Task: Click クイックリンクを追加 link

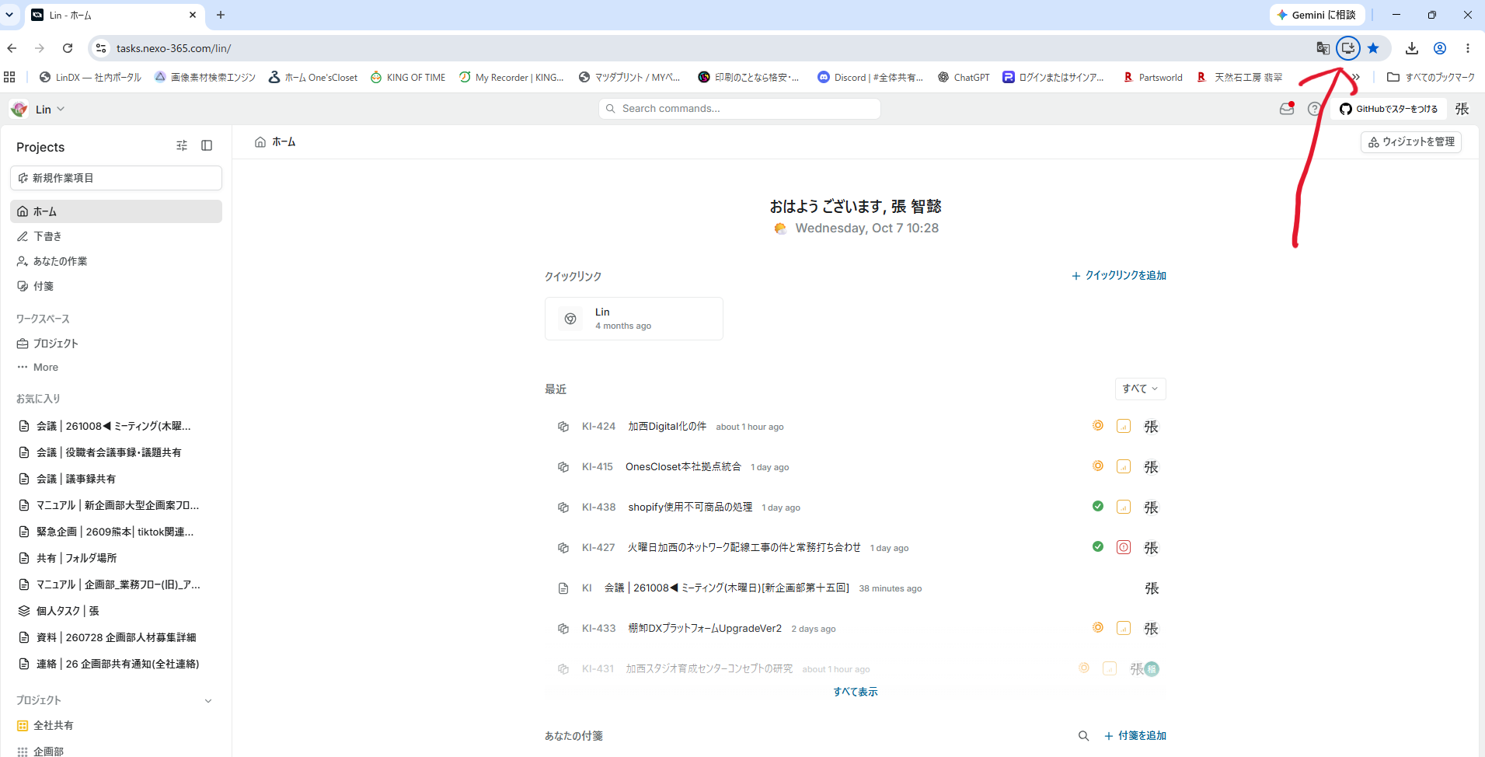Action: 1118,275
